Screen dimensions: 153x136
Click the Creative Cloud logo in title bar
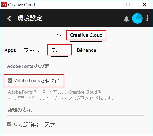click(x=4, y=4)
